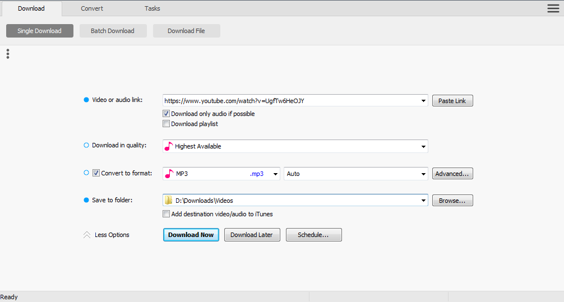
Task: Open the MP3 format dropdown
Action: point(221,174)
